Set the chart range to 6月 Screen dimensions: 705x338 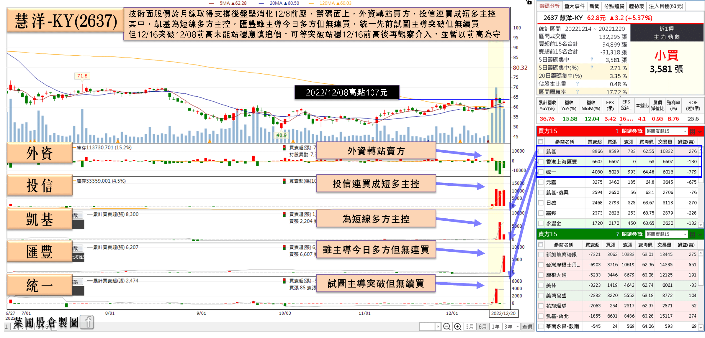coord(482,327)
